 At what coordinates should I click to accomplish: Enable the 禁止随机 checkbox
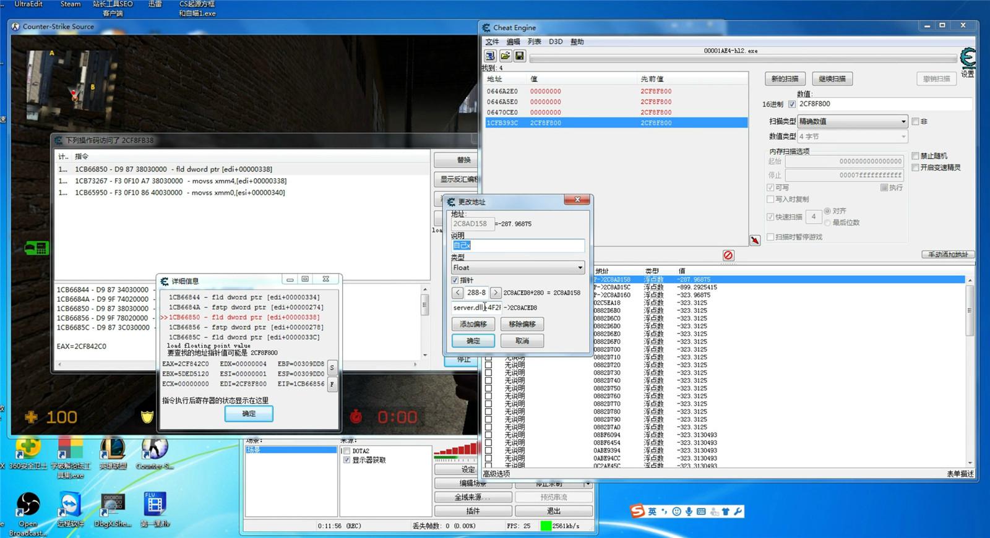pyautogui.click(x=915, y=156)
